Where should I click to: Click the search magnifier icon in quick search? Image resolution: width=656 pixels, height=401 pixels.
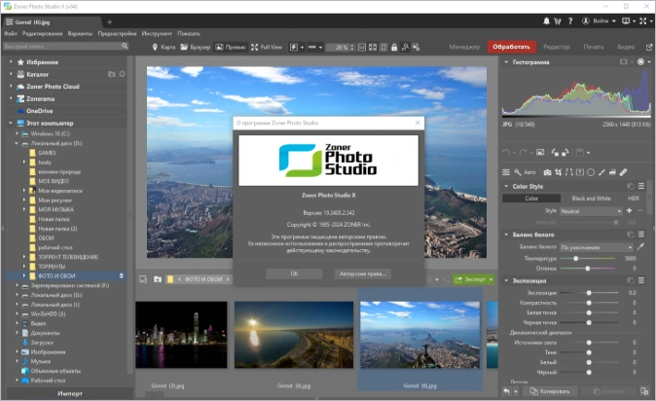(123, 46)
